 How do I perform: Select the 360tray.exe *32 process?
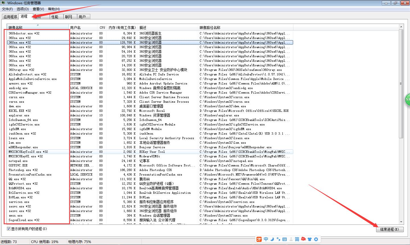tap(150, 70)
